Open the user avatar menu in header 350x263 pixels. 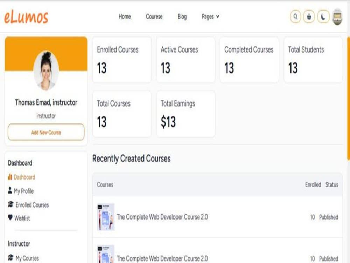pos(337,17)
